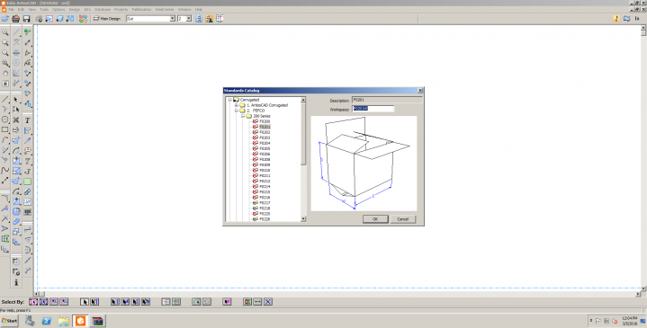Open the Design menu

click(75, 9)
